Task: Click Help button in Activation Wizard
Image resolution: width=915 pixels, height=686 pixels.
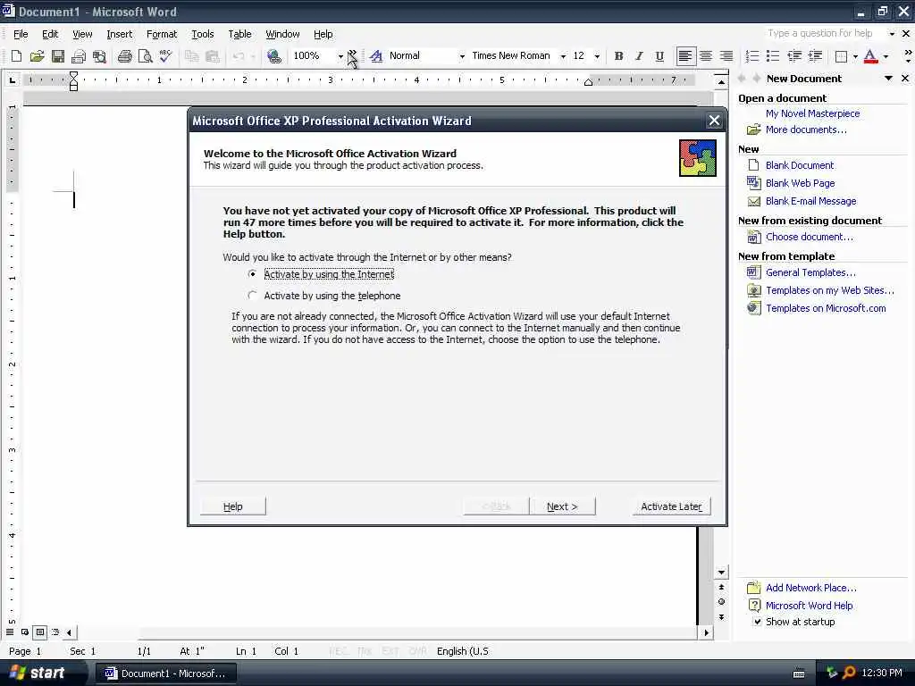Action: (233, 506)
